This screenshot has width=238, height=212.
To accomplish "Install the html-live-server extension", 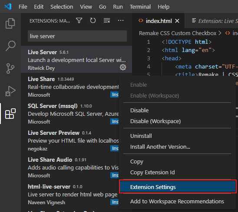I will click(x=115, y=202).
